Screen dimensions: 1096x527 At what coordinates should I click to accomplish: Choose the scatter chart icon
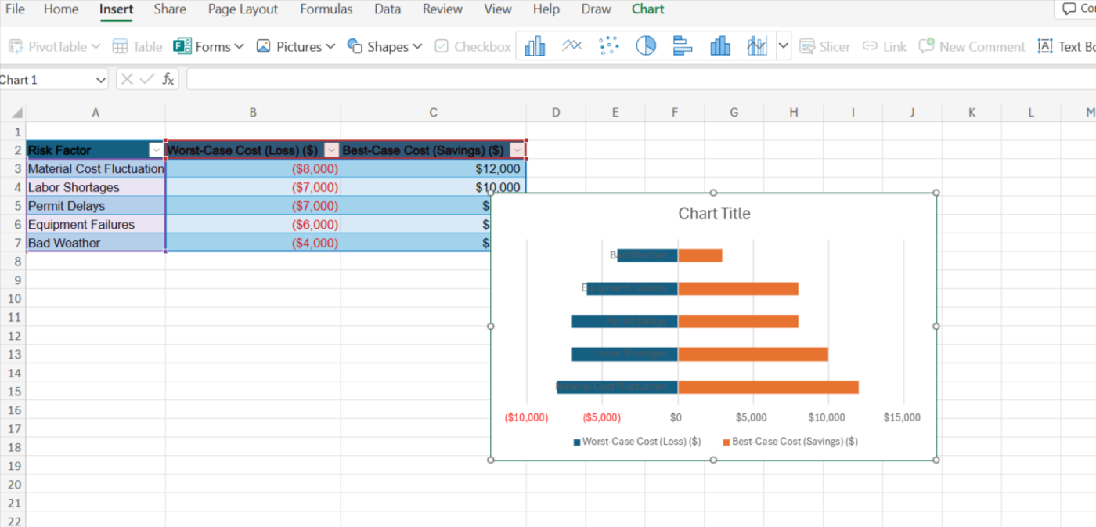point(608,46)
